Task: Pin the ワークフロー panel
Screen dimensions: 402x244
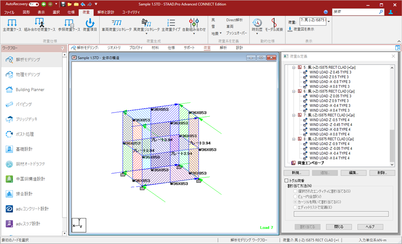Action: (x=62, y=48)
